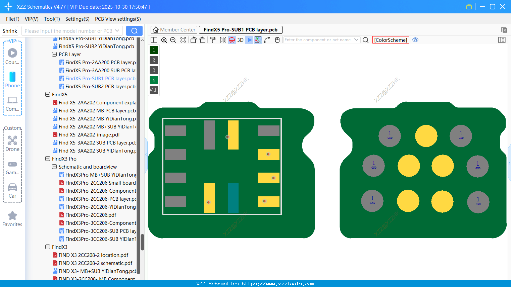Image resolution: width=511 pixels, height=287 pixels.
Task: Select the Drone category in sidebar
Action: click(12, 143)
